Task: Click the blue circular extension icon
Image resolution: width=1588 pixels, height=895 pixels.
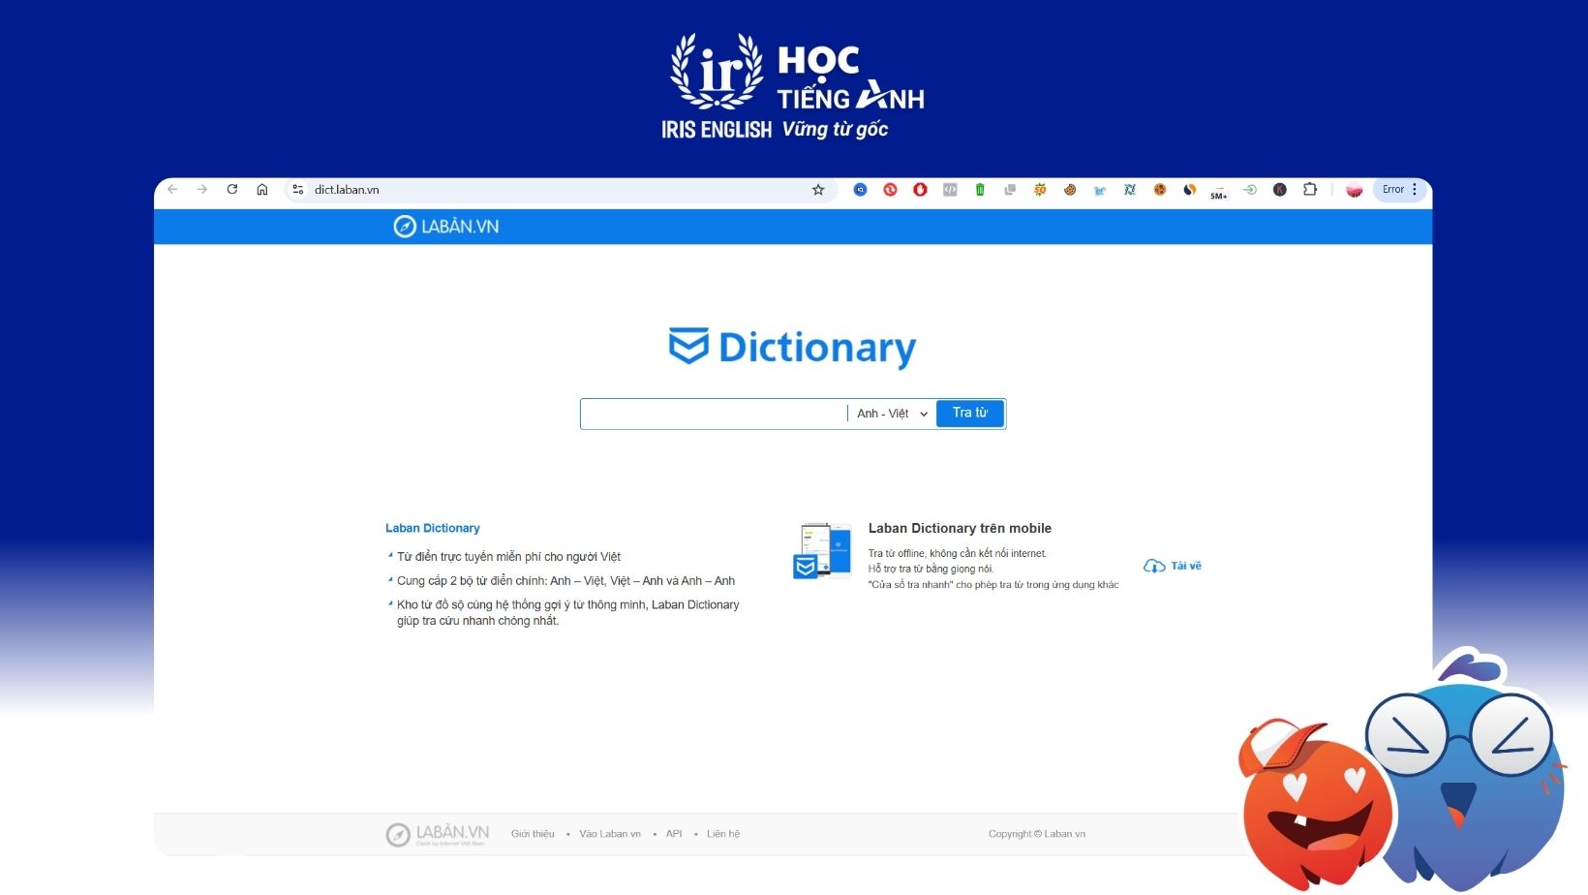Action: click(x=860, y=190)
